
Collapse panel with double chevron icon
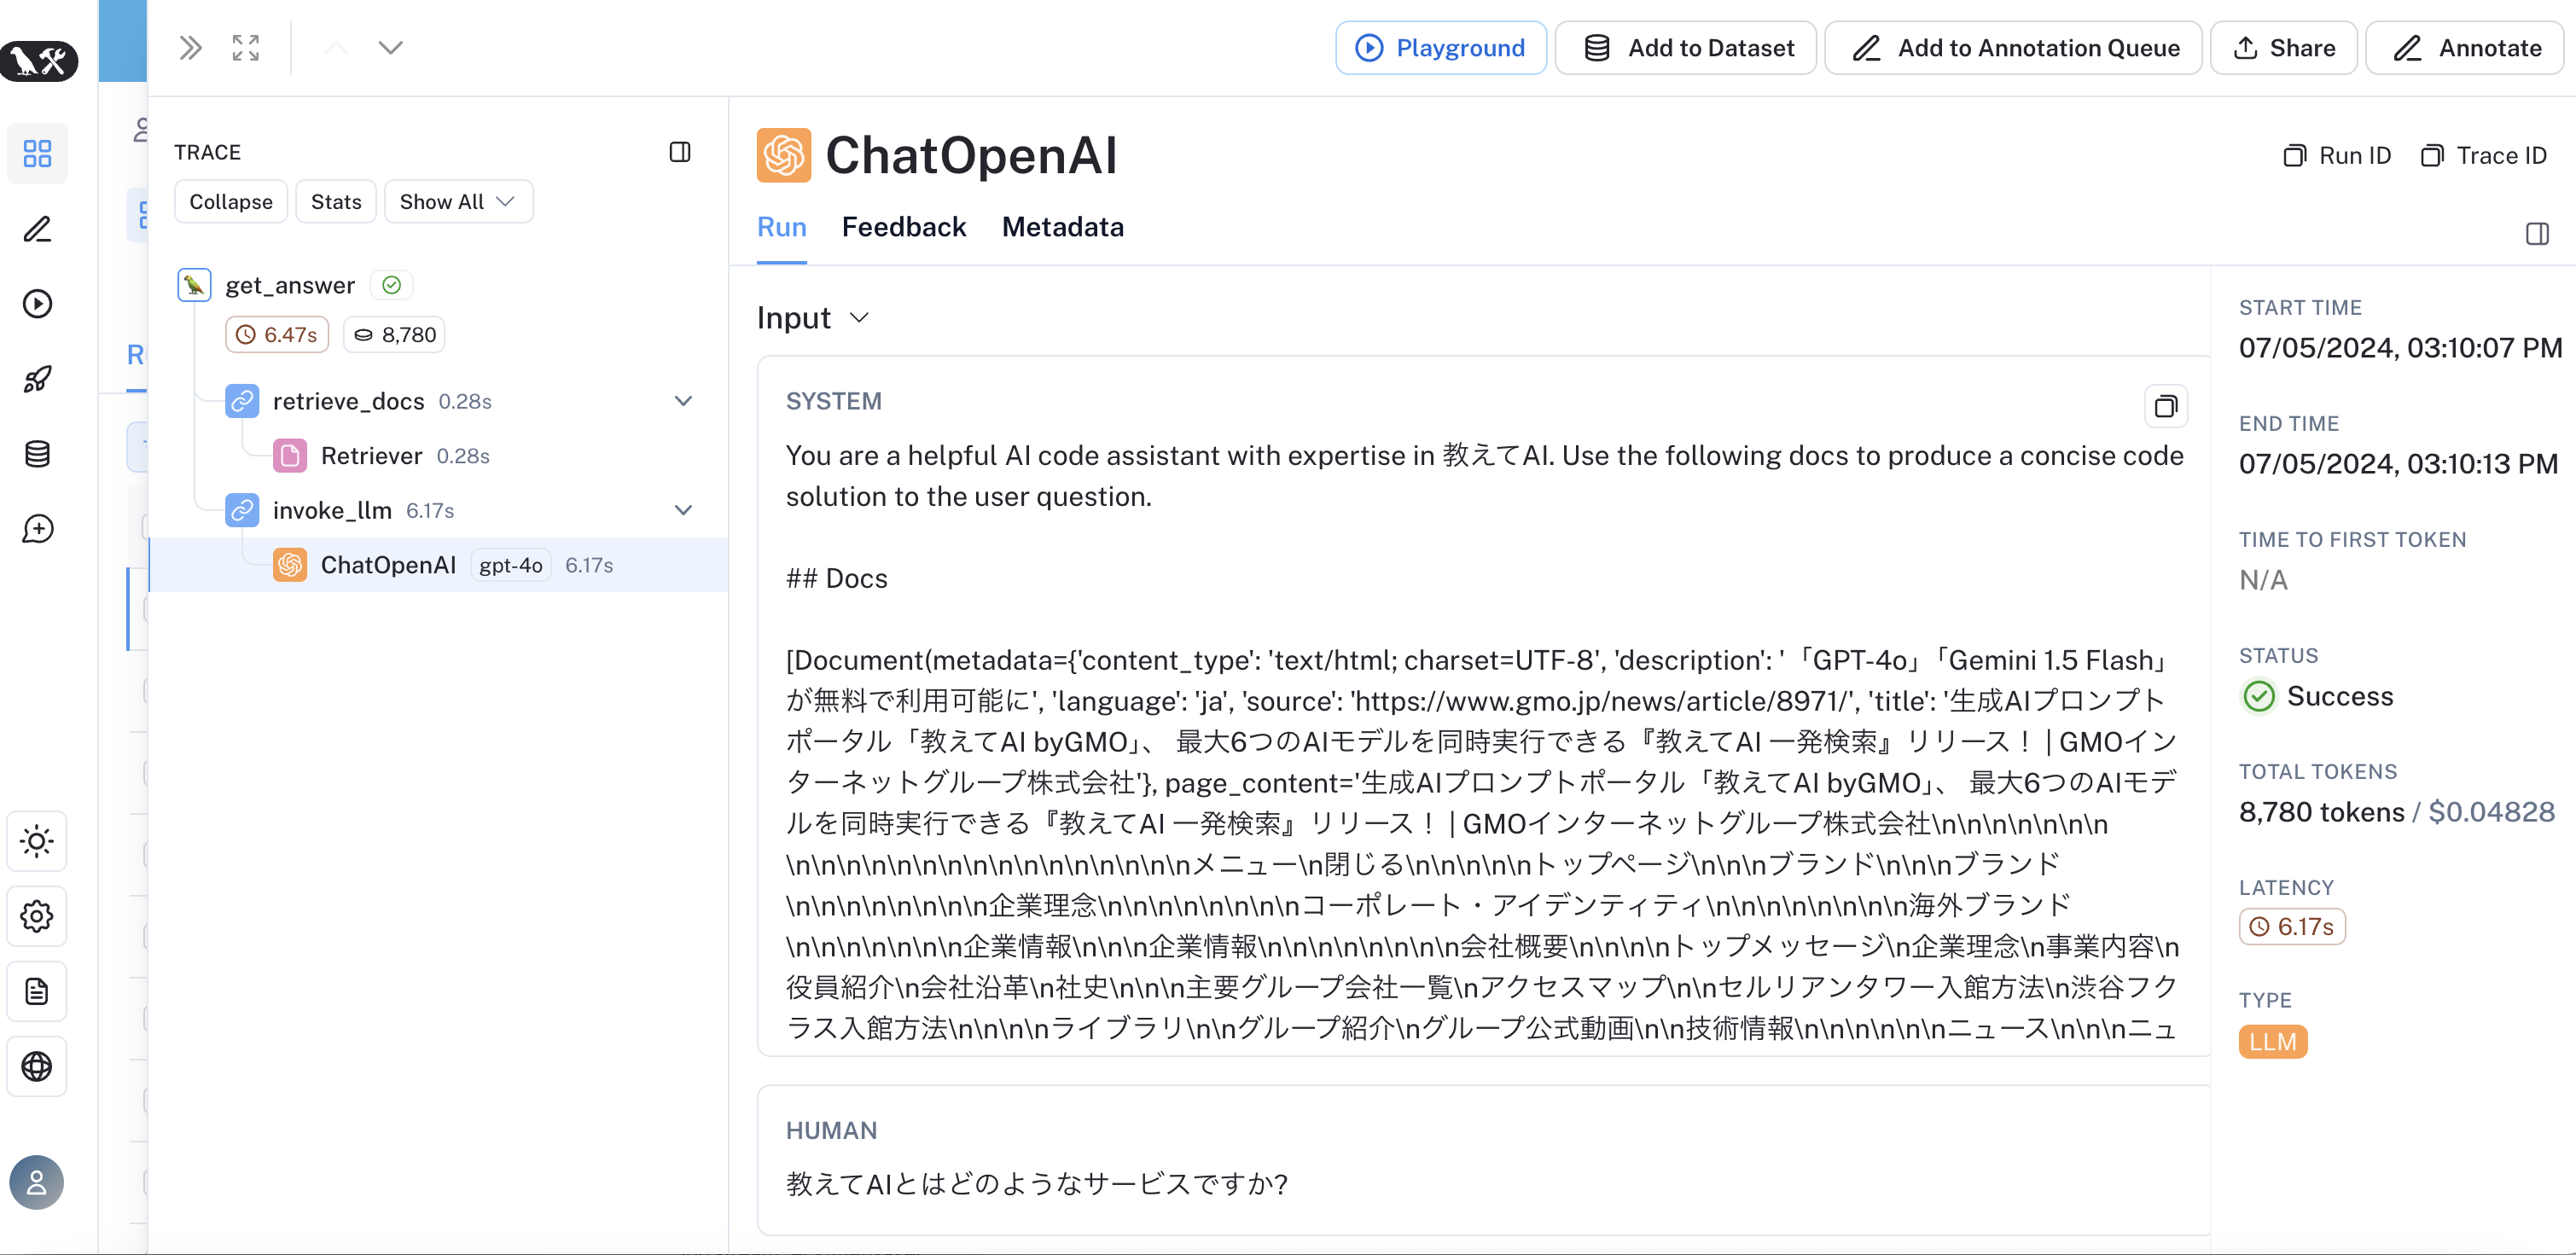[190, 48]
